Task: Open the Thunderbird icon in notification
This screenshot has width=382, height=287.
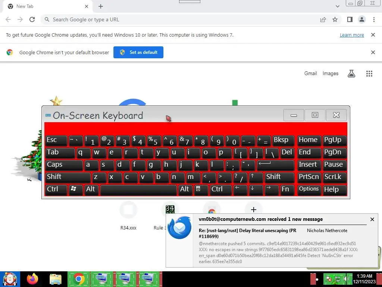Action: coord(179,227)
